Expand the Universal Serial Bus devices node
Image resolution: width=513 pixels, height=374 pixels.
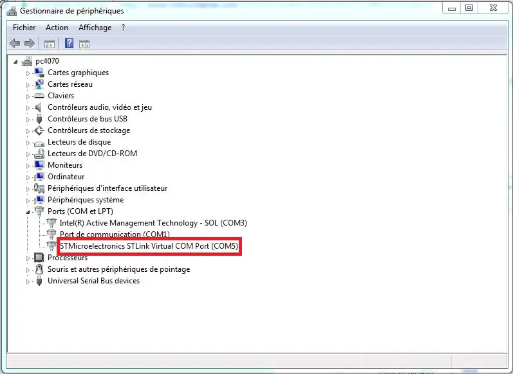28,281
